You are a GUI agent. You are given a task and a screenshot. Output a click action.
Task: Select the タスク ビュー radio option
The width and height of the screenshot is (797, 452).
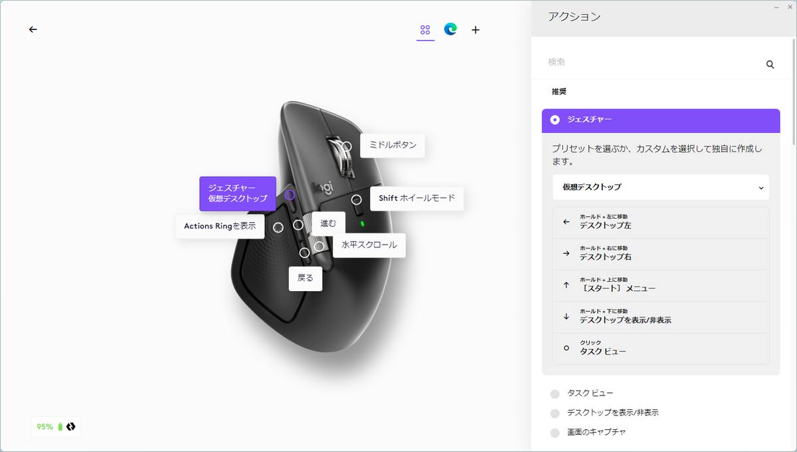555,394
